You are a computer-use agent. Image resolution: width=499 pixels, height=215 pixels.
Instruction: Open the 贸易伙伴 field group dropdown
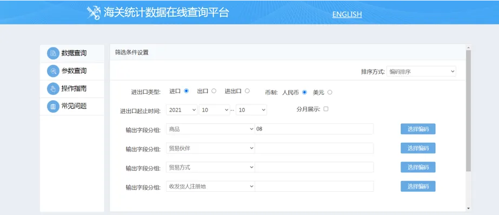[x=210, y=148]
